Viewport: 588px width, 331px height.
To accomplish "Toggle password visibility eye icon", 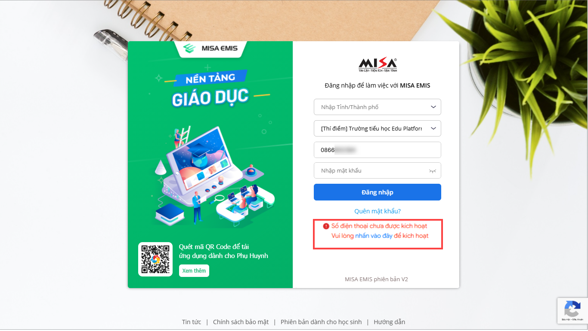I will click(x=433, y=171).
